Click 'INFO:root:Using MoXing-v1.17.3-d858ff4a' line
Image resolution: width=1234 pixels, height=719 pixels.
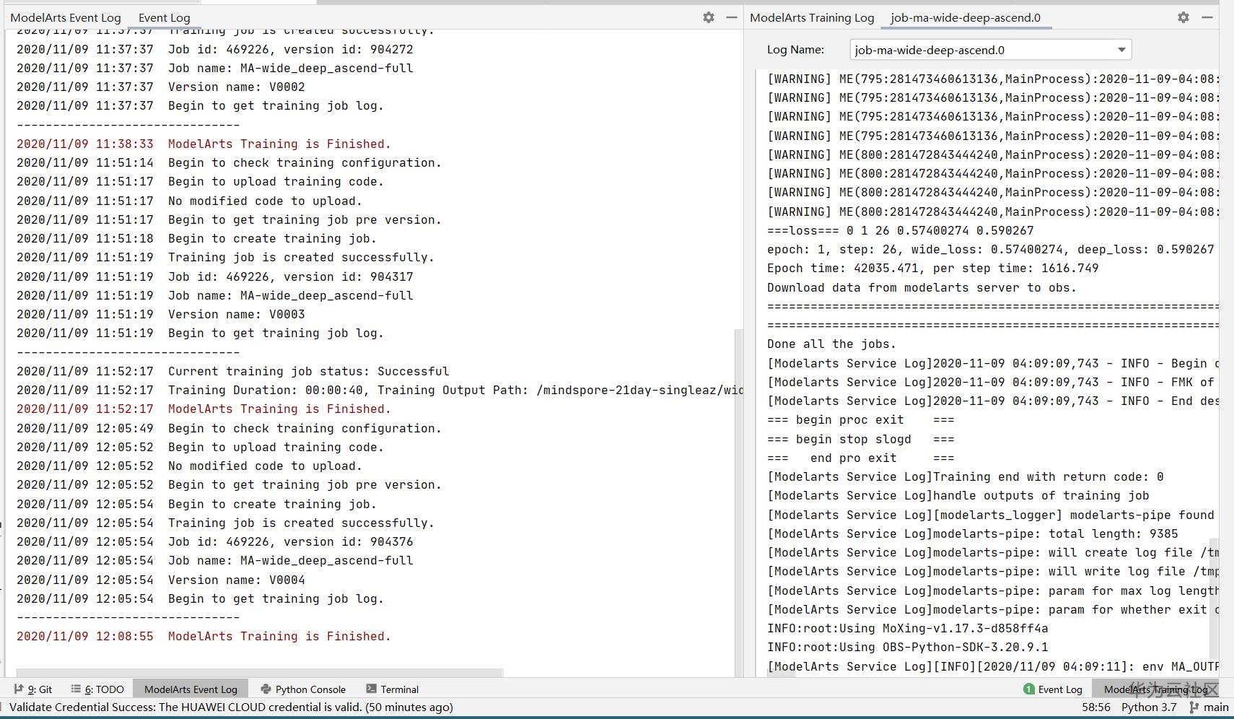(908, 628)
